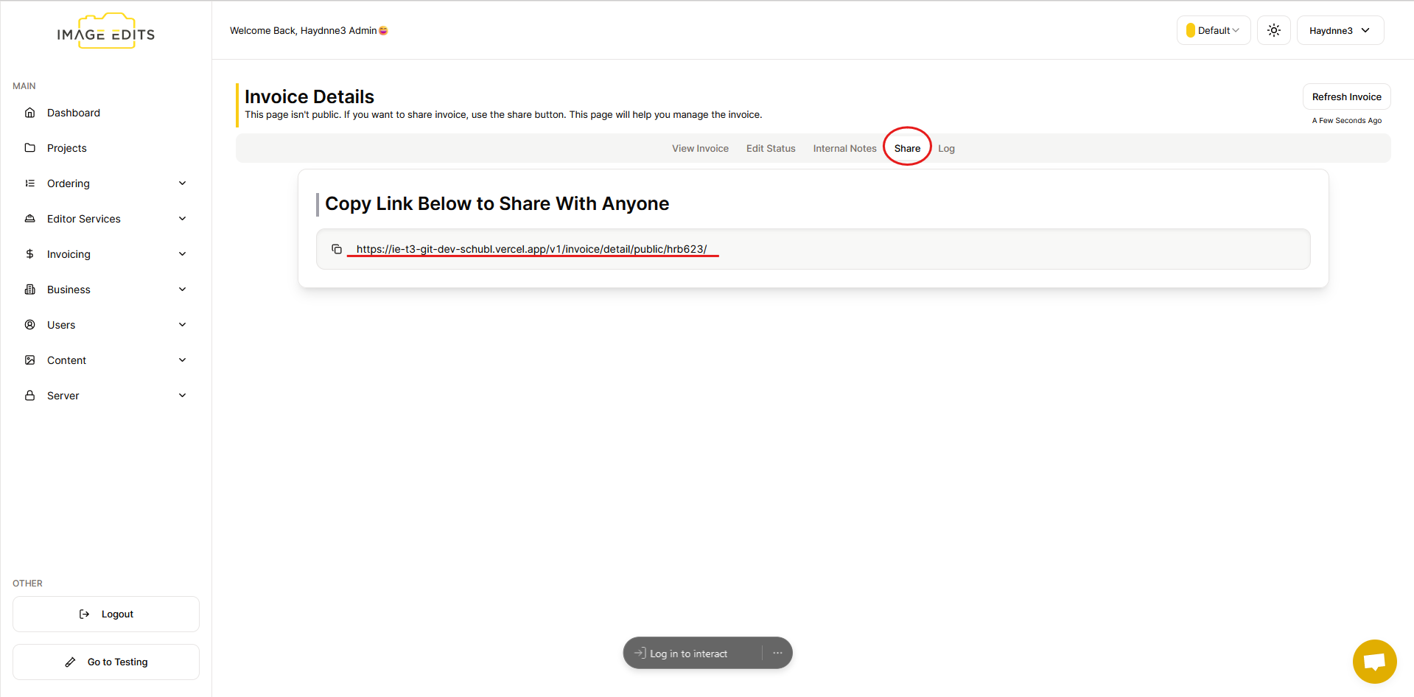Screen dimensions: 1414x697
Task: Select the Log tab
Action: pyautogui.click(x=946, y=148)
